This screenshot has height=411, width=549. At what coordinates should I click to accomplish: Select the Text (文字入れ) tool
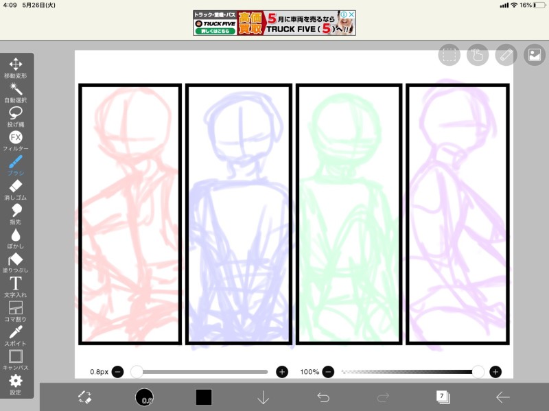point(15,287)
